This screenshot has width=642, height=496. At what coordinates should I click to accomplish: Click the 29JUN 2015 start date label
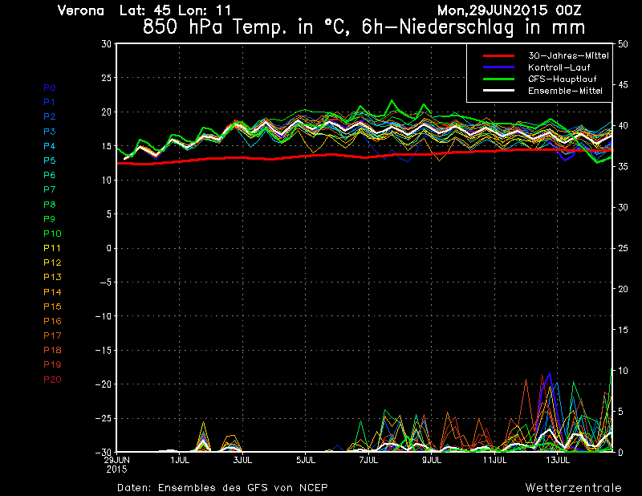tap(117, 465)
